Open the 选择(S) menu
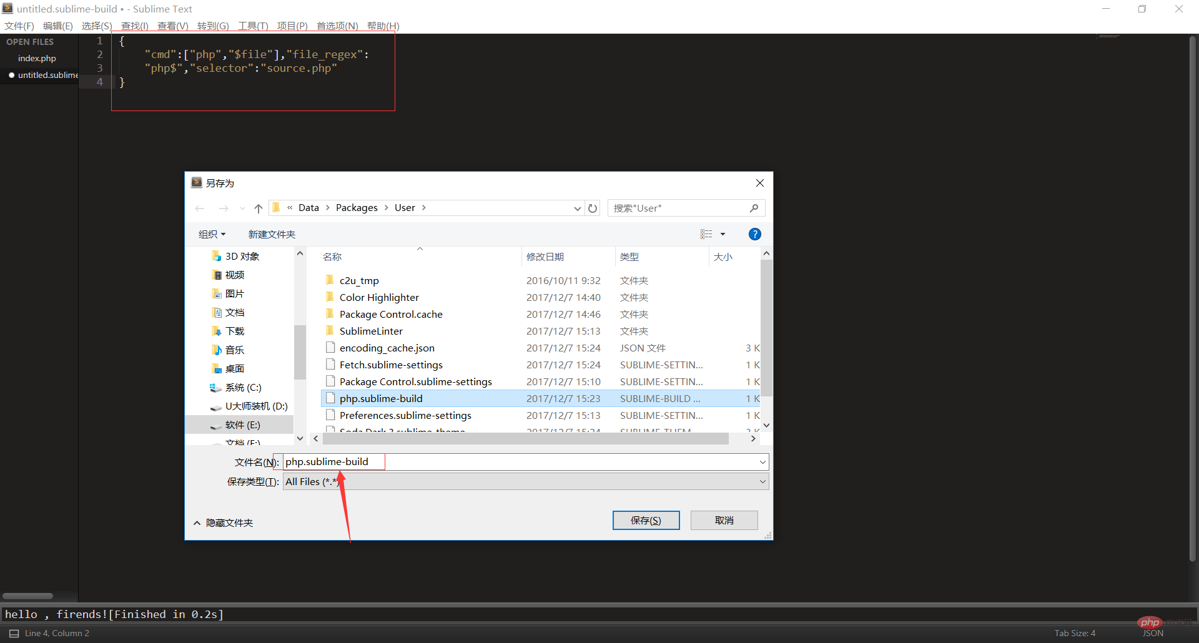Viewport: 1199px width, 643px height. click(x=97, y=26)
